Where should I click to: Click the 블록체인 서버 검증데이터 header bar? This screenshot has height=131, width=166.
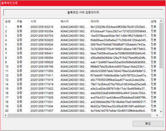(x=83, y=12)
